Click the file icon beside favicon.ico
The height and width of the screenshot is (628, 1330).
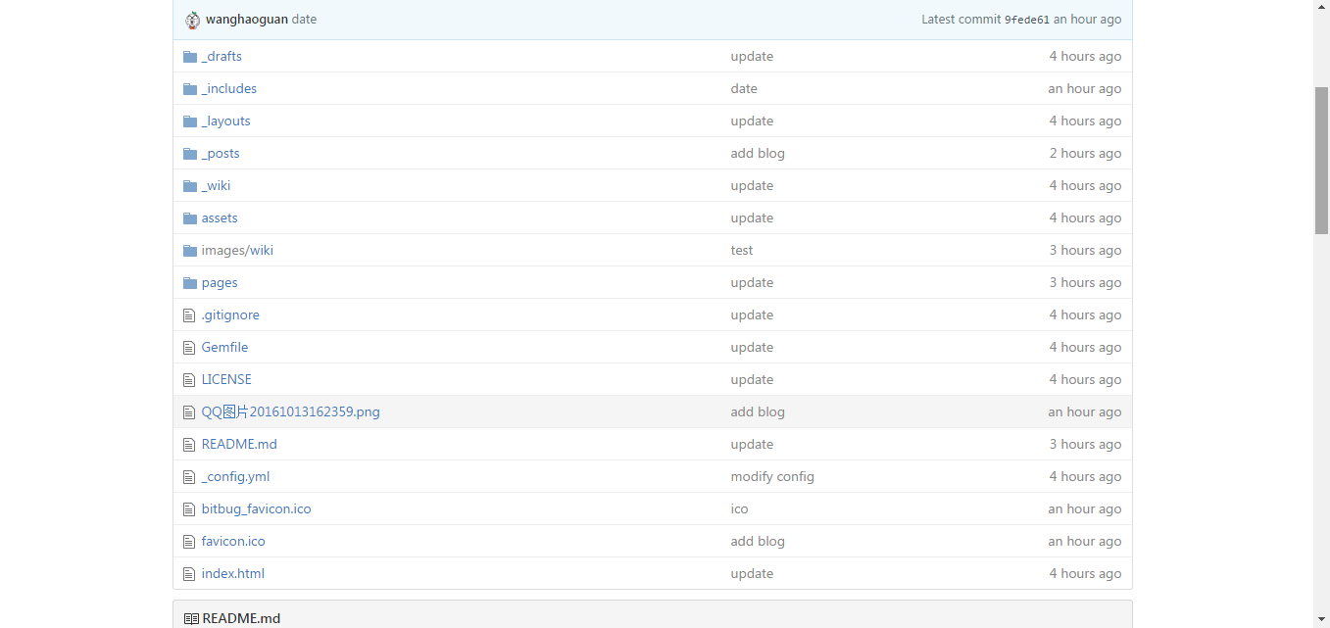pos(188,541)
